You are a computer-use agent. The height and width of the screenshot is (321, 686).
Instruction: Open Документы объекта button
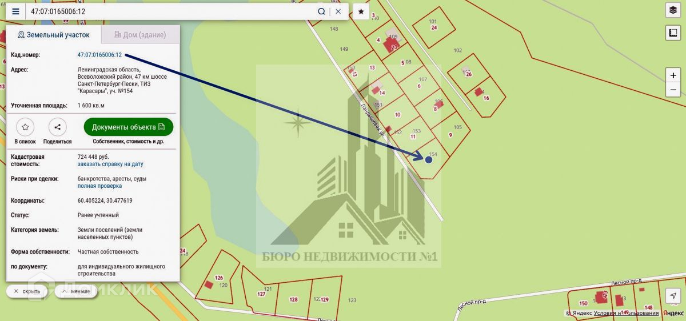129,127
